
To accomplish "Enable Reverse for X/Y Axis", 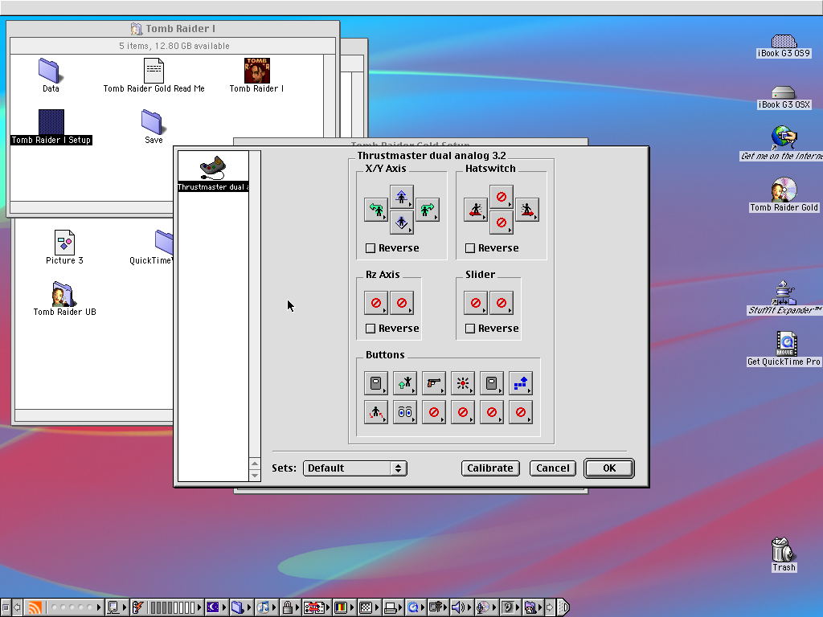I will click(x=371, y=248).
